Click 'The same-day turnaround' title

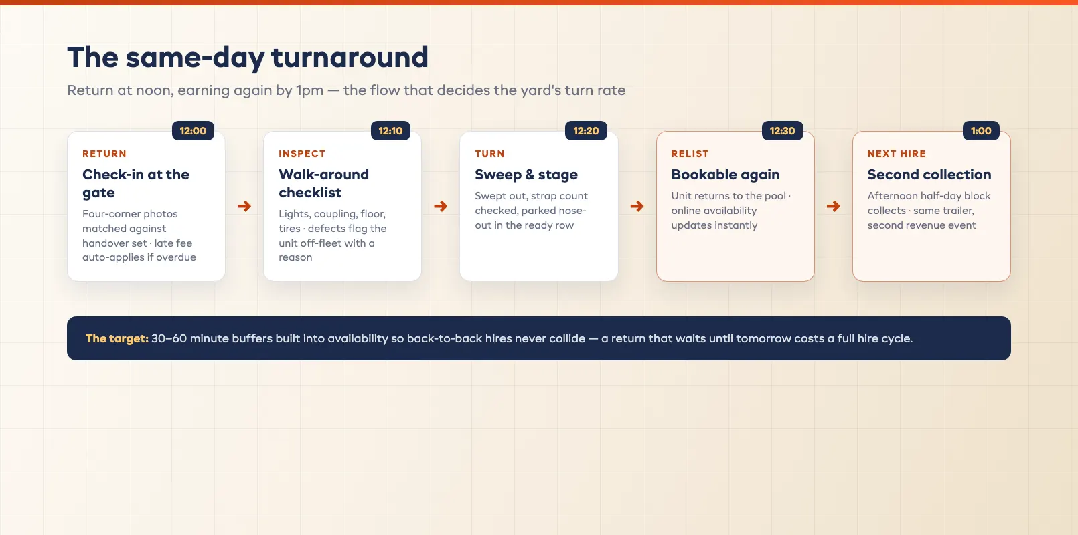point(248,58)
